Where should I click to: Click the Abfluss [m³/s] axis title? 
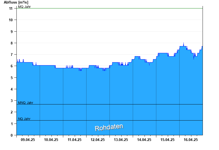tap(16, 2)
